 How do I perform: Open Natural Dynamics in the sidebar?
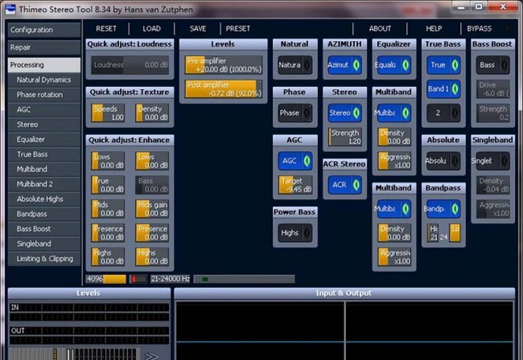point(44,80)
